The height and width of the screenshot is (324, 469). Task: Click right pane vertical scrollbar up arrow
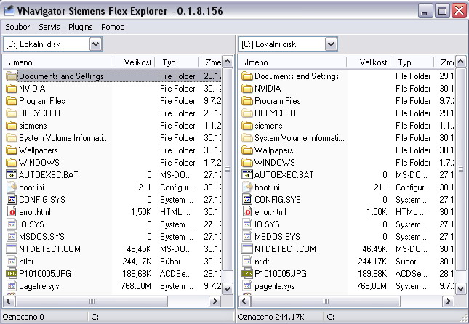[x=460, y=62]
